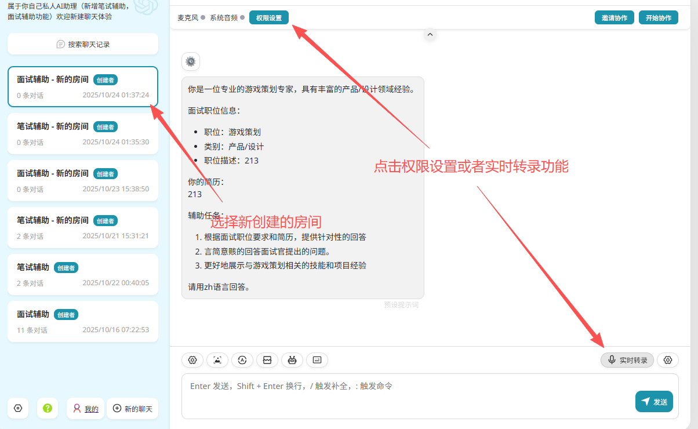698x429 pixels.
Task: Open the settings gear in the input toolbar
Action: pyautogui.click(x=192, y=360)
